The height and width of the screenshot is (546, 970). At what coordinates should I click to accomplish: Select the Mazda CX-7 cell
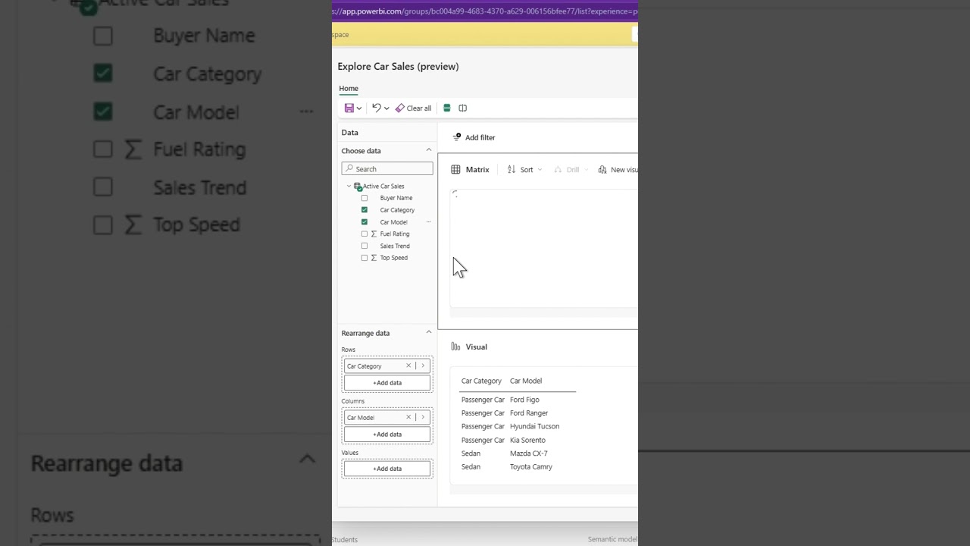coord(528,453)
